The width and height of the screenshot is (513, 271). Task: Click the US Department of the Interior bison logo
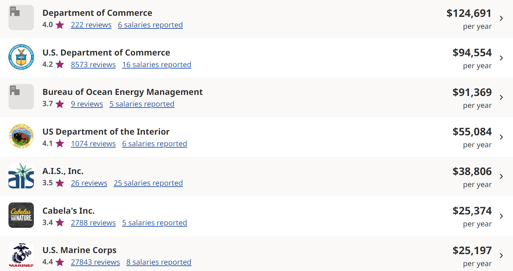[x=21, y=136]
